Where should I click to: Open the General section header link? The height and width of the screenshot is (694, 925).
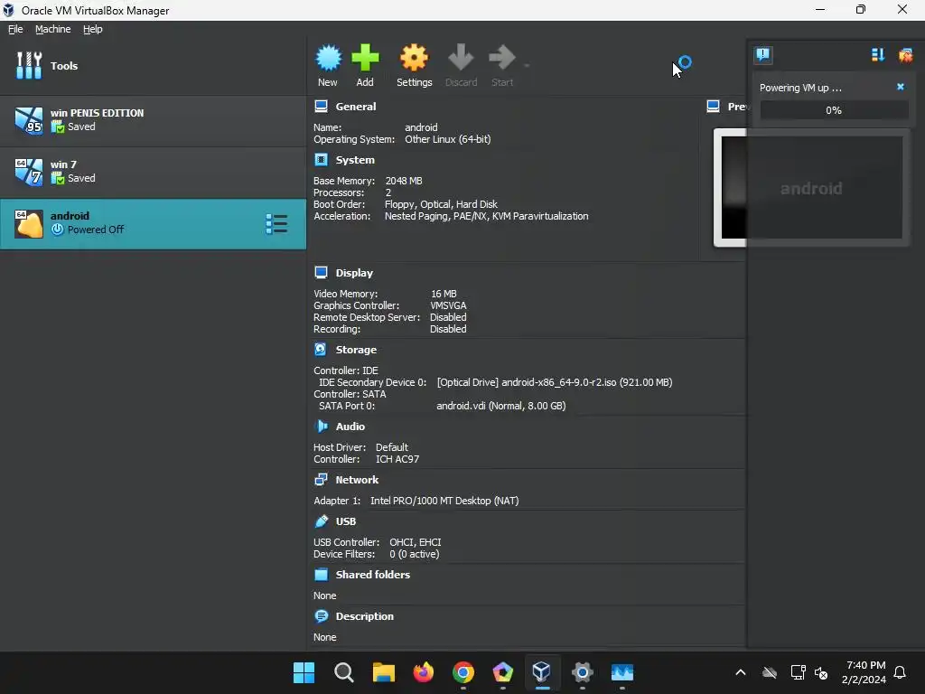pos(356,107)
